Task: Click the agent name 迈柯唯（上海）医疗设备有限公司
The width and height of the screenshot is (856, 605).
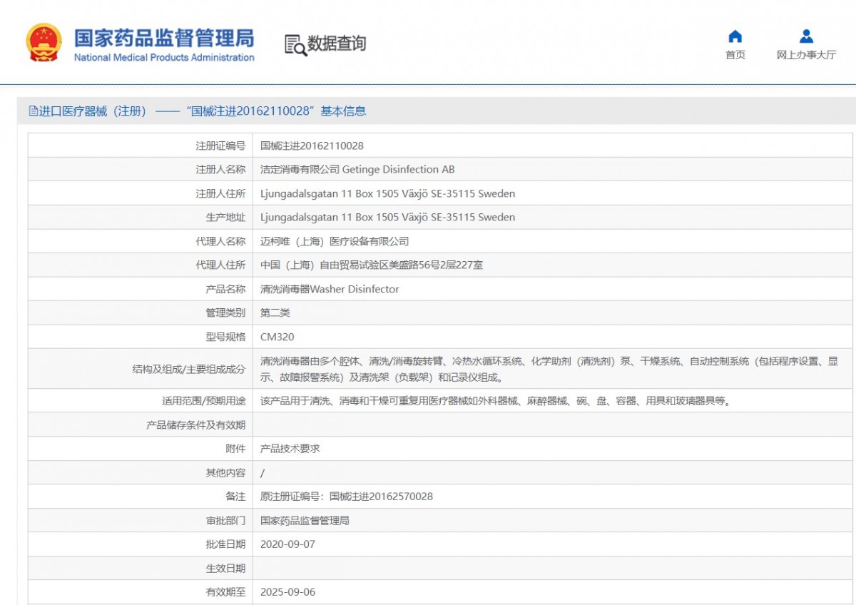Action: 335,241
